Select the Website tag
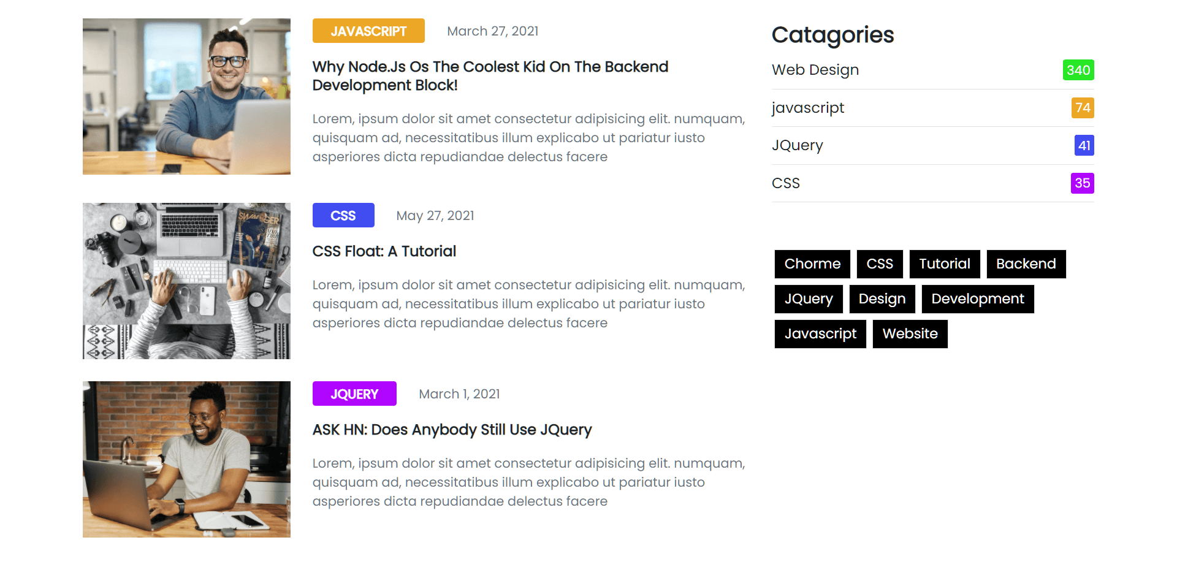Viewport: 1177px width, 578px height. (x=910, y=333)
